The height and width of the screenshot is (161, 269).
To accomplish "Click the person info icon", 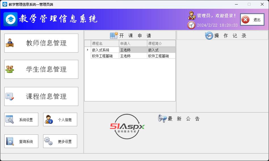I will (x=49, y=119).
